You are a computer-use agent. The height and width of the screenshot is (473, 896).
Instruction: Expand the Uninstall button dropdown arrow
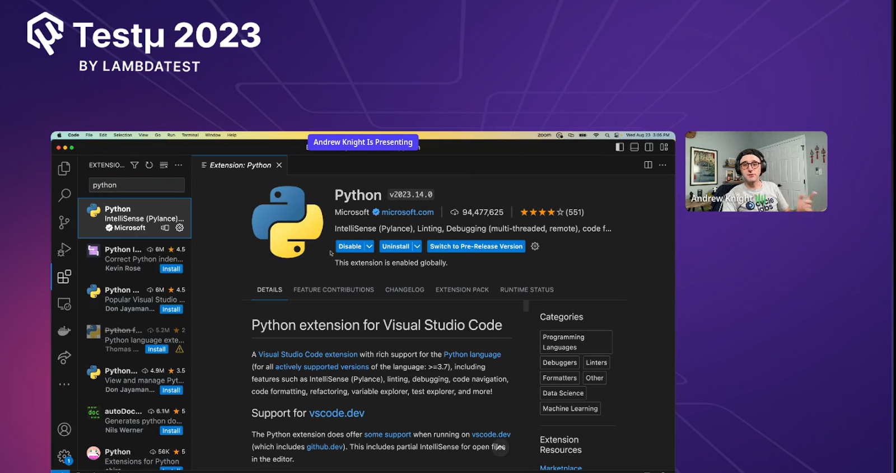pos(417,246)
